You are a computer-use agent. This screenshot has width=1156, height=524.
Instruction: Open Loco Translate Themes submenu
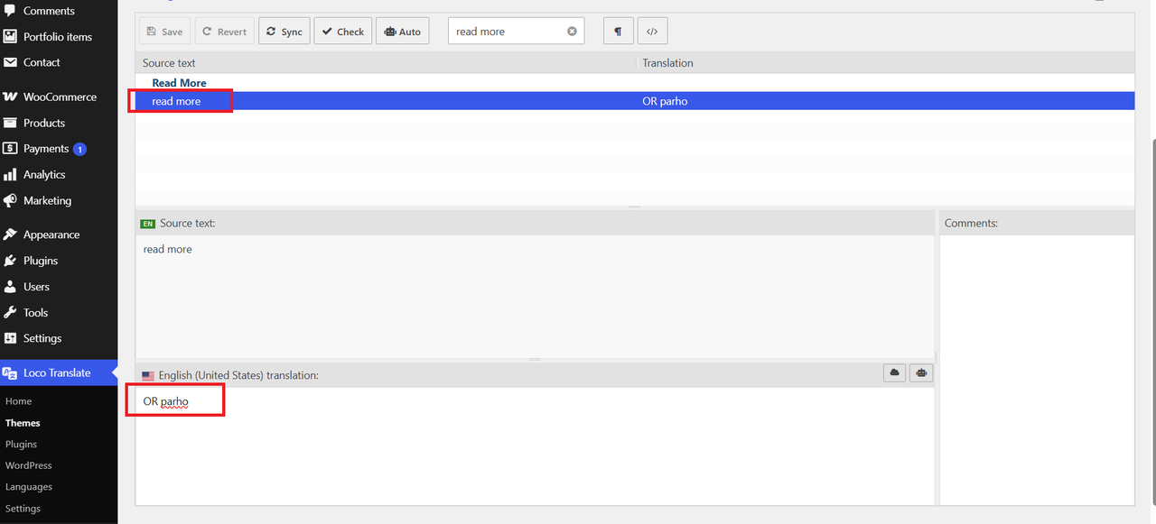[x=23, y=423]
